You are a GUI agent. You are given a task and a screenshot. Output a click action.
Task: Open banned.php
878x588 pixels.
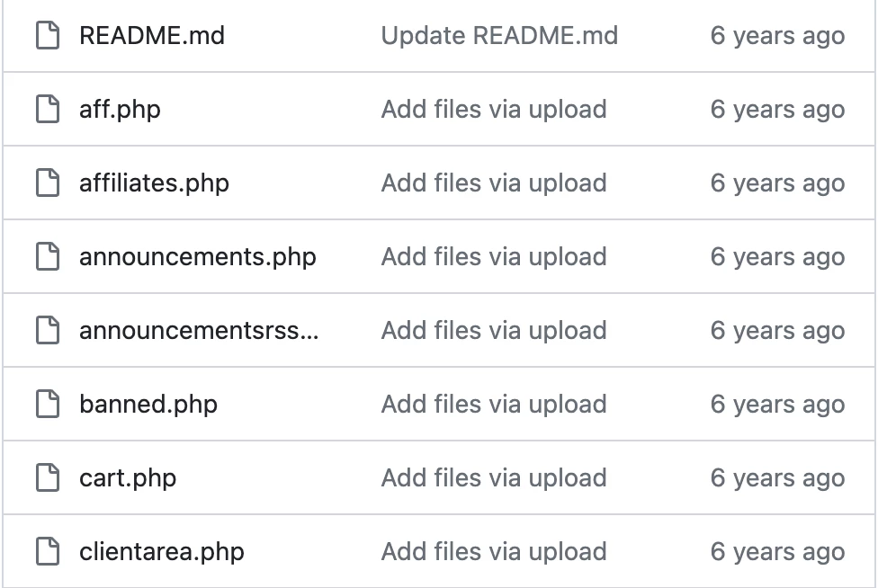click(x=148, y=404)
